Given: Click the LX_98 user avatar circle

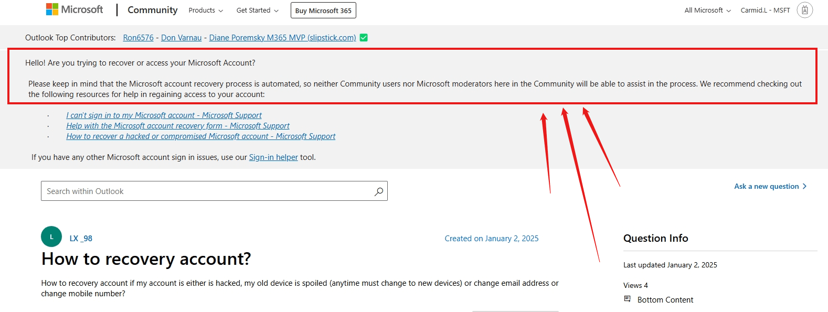Looking at the screenshot, I should point(51,236).
